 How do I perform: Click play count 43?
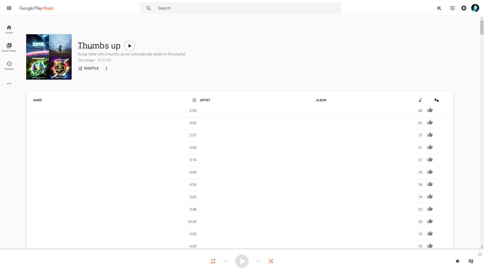coord(420,110)
